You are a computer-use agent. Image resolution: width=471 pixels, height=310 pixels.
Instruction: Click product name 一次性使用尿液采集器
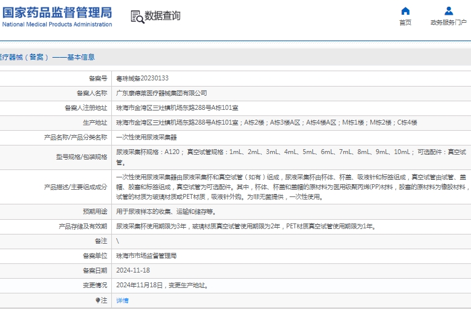146,138
